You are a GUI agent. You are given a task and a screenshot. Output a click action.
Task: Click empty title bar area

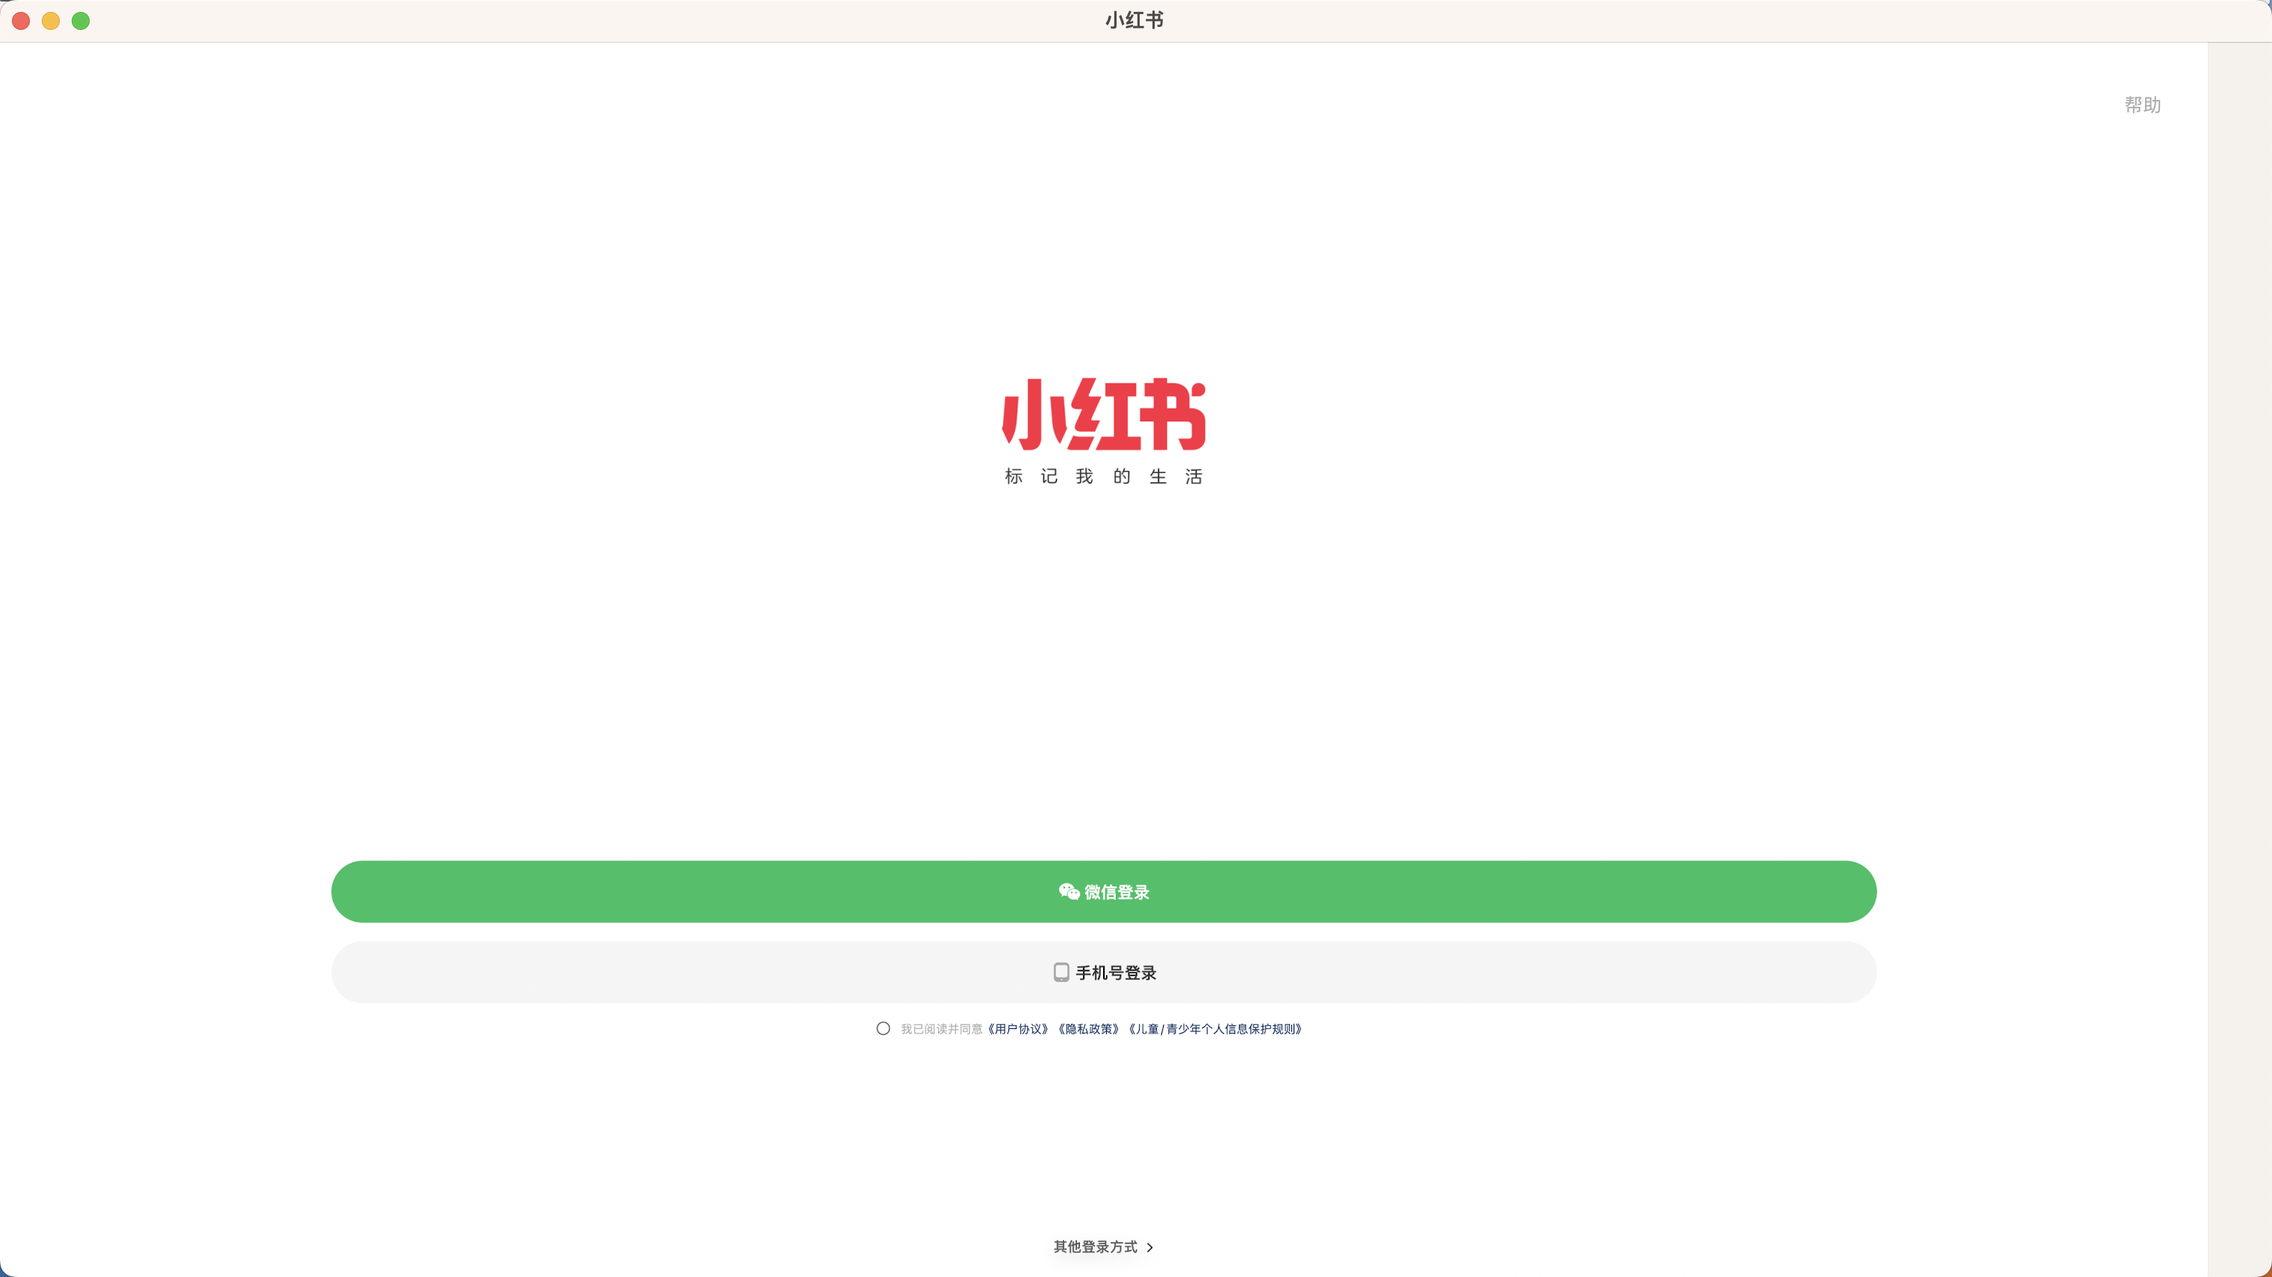[x=618, y=20]
